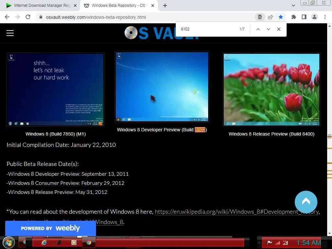Close the find bar

[x=279, y=29]
